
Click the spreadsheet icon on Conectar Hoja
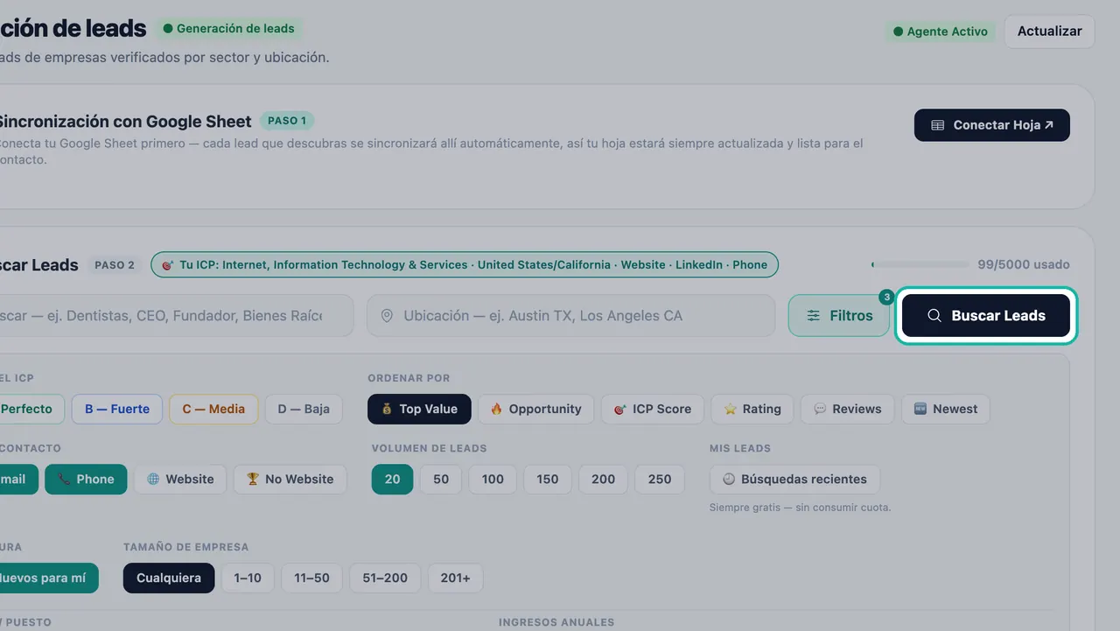[x=938, y=125]
